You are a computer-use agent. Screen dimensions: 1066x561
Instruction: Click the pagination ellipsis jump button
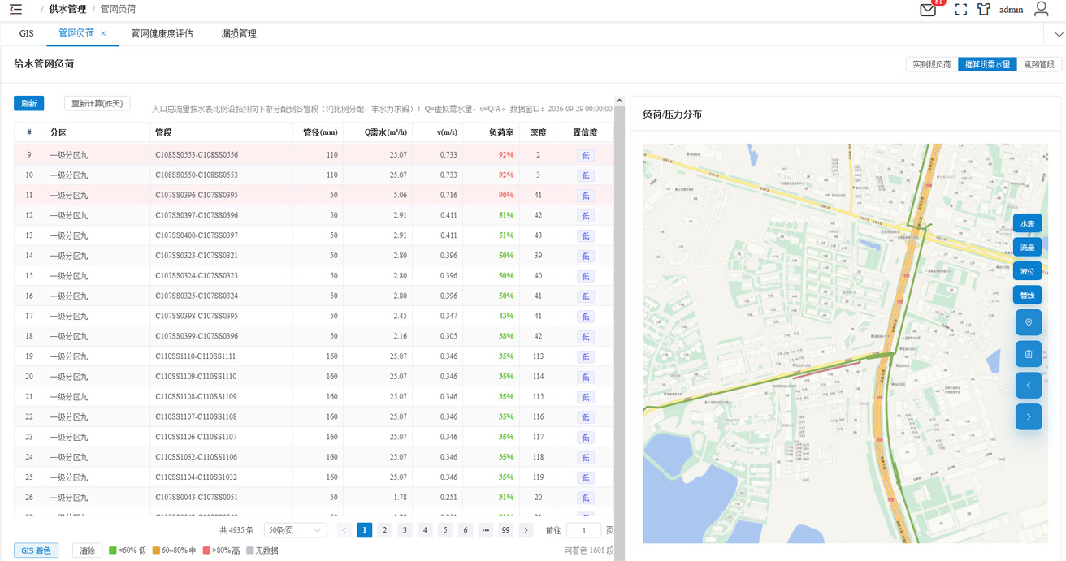485,530
